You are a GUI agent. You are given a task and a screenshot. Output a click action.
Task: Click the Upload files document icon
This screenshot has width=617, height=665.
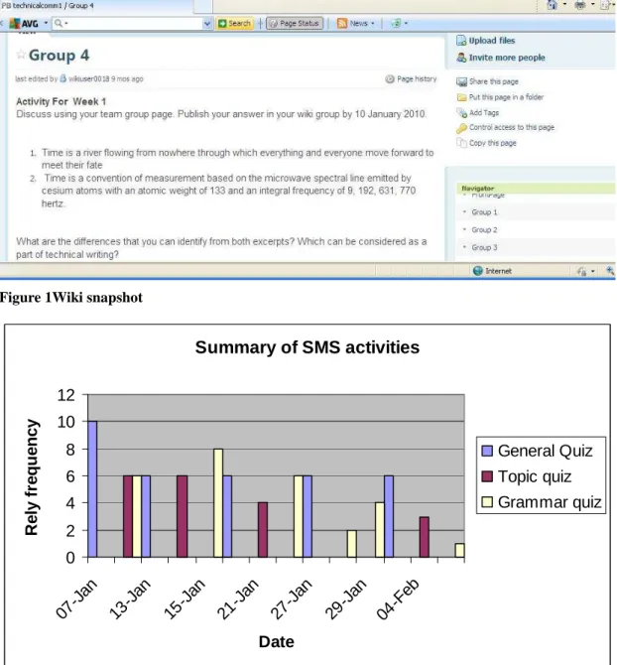point(461,41)
